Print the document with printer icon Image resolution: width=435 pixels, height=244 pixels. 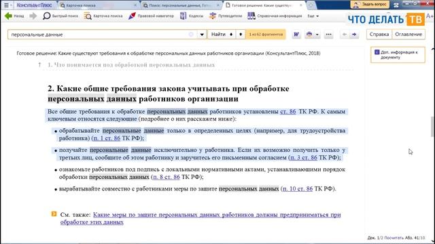click(x=309, y=35)
